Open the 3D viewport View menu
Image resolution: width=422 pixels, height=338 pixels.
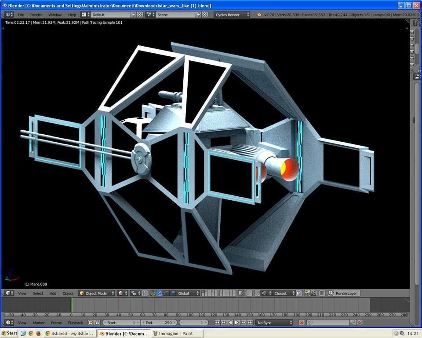(x=22, y=293)
